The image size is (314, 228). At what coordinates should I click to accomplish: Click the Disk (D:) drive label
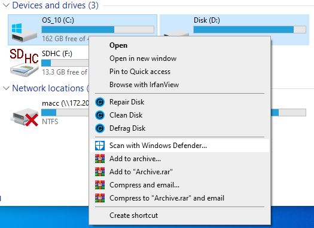(207, 20)
